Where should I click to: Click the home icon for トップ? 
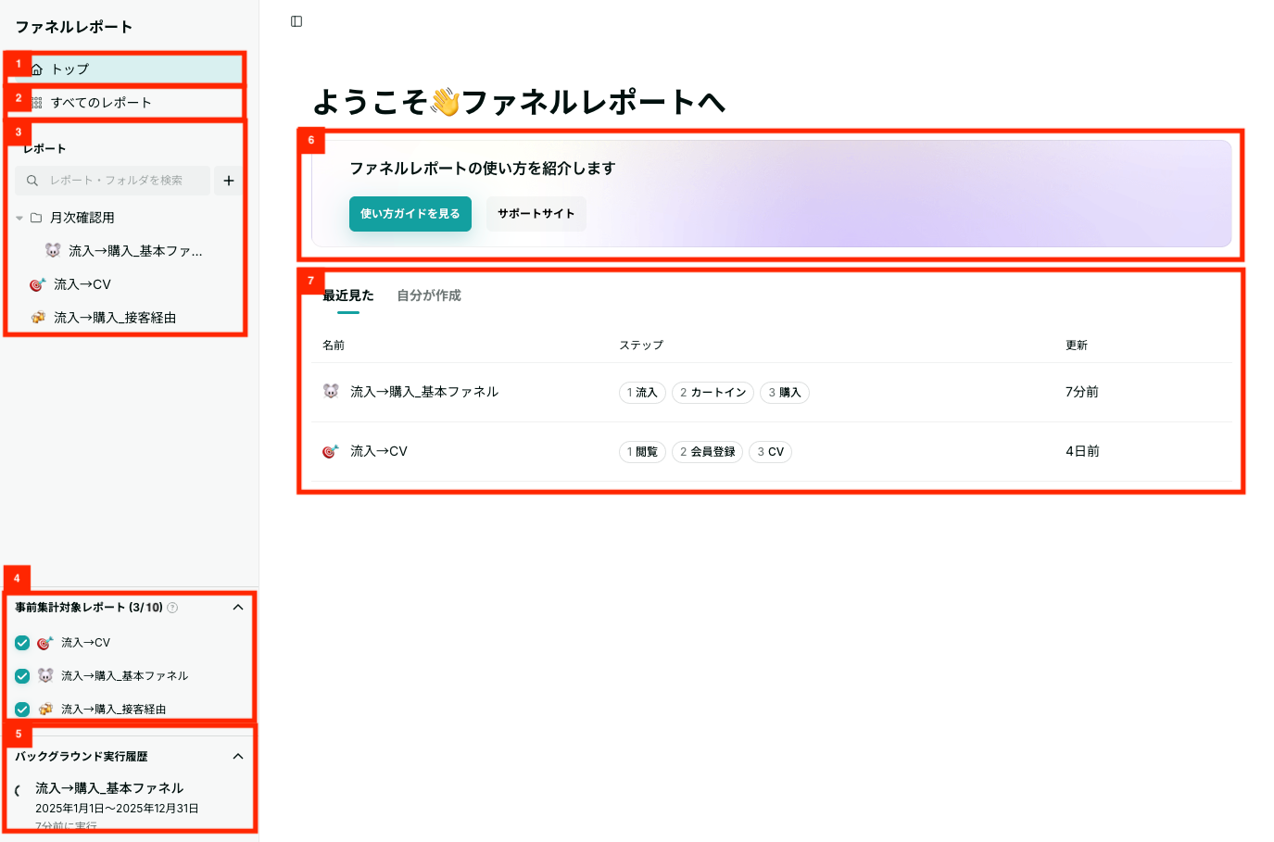(x=37, y=69)
